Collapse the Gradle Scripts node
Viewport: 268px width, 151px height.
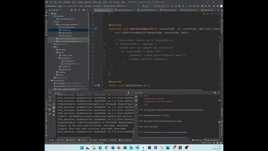tap(49, 81)
